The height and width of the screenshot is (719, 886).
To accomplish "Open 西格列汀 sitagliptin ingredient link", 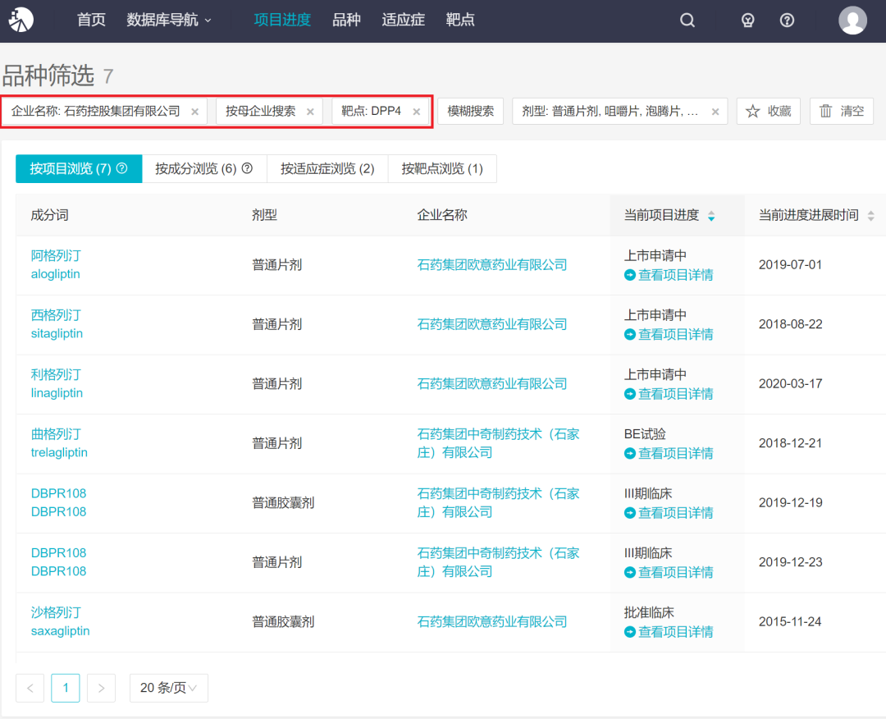I will (x=57, y=324).
